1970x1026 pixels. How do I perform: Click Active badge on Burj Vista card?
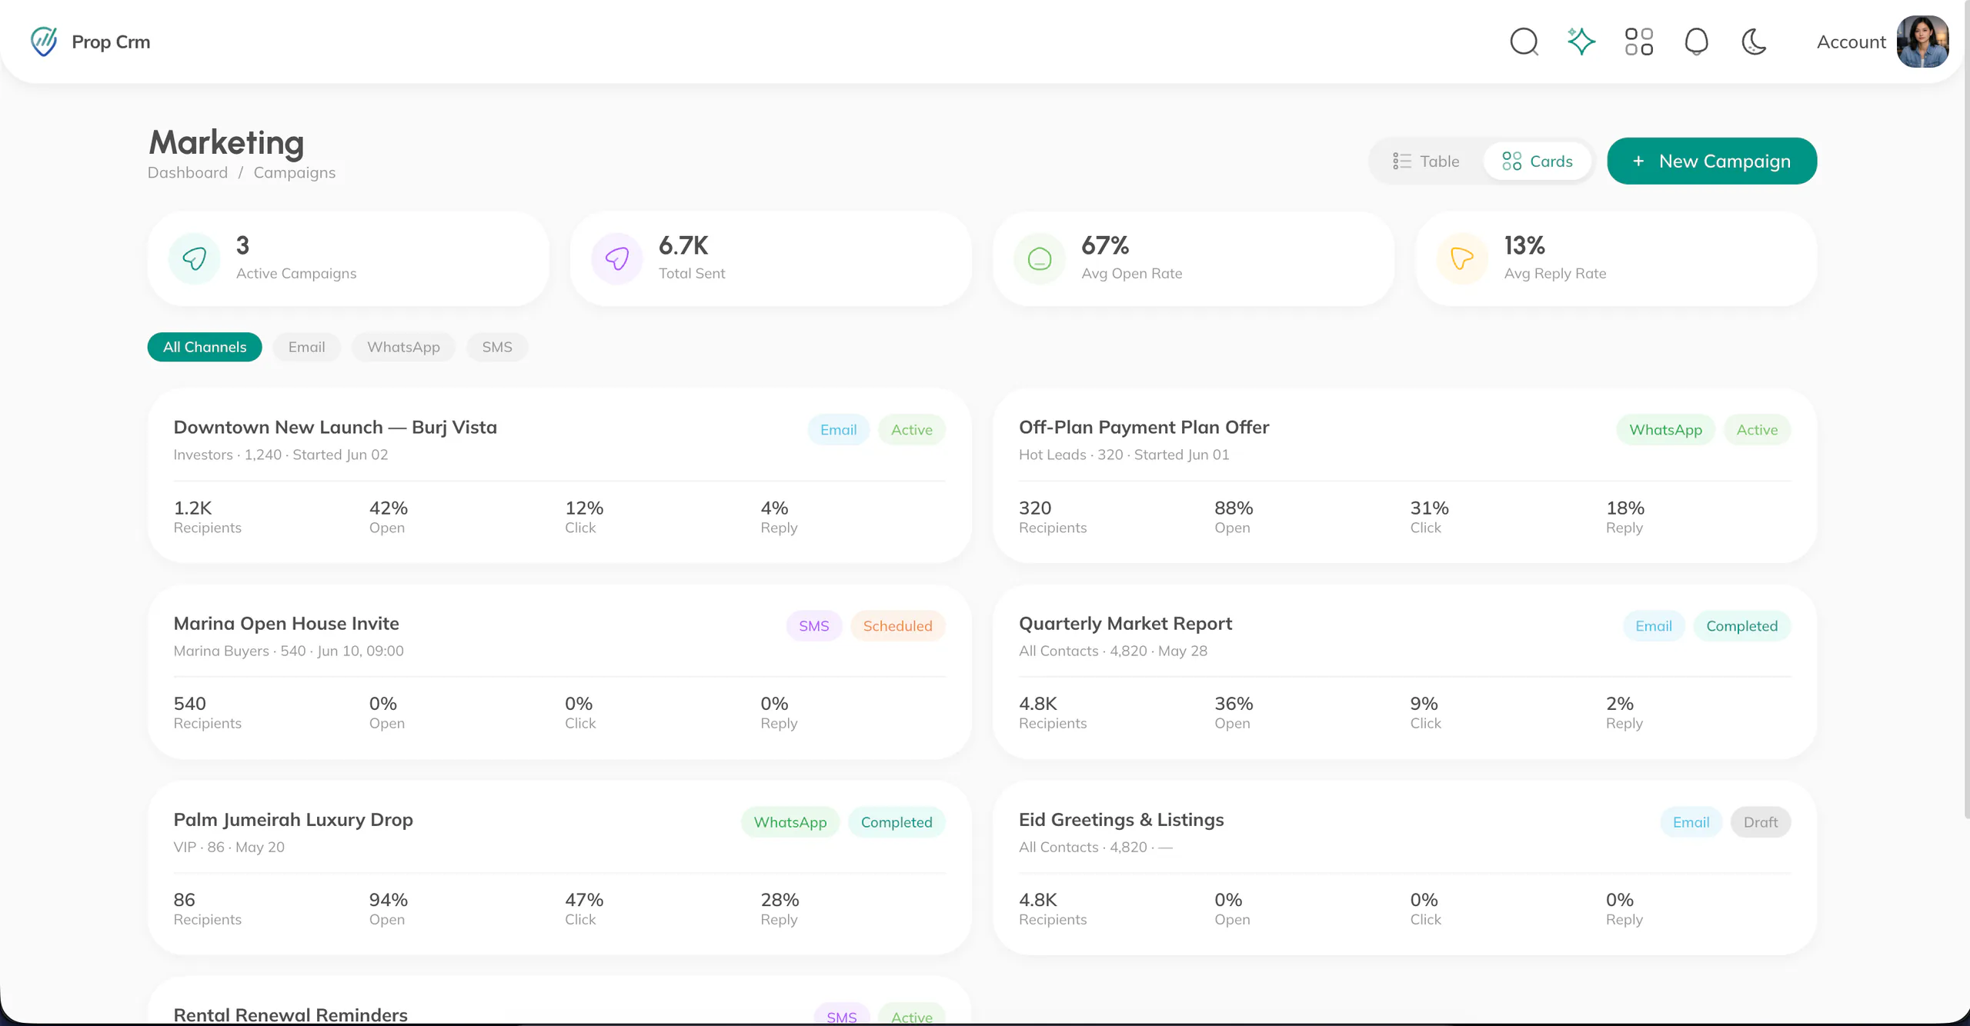coord(912,430)
